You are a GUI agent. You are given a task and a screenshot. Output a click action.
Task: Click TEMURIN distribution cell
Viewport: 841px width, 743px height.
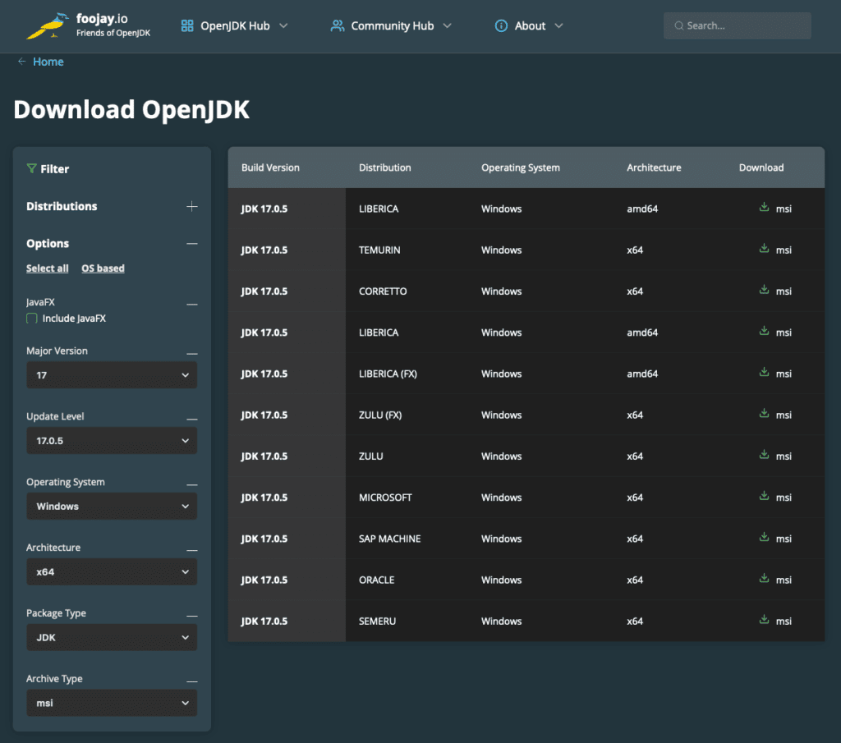[x=379, y=250]
